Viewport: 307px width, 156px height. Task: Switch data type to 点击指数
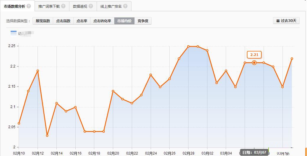tap(63, 21)
